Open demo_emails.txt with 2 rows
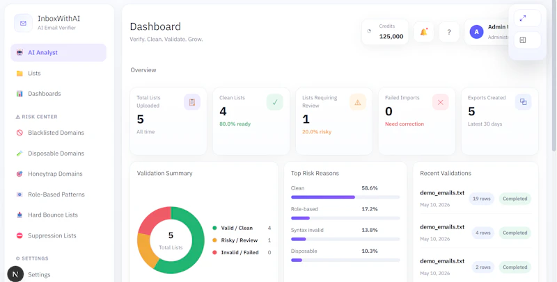Image resolution: width=557 pixels, height=282 pixels. coord(442,260)
